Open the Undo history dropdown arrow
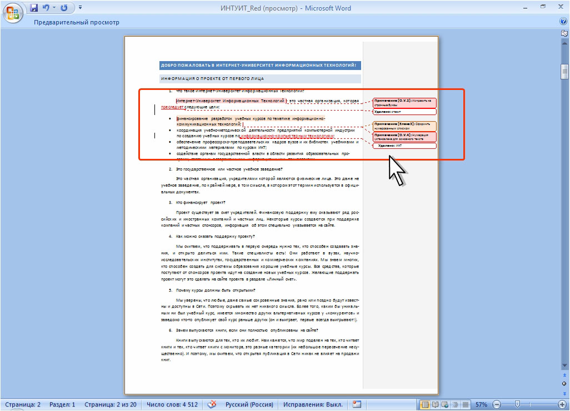 click(x=54, y=8)
